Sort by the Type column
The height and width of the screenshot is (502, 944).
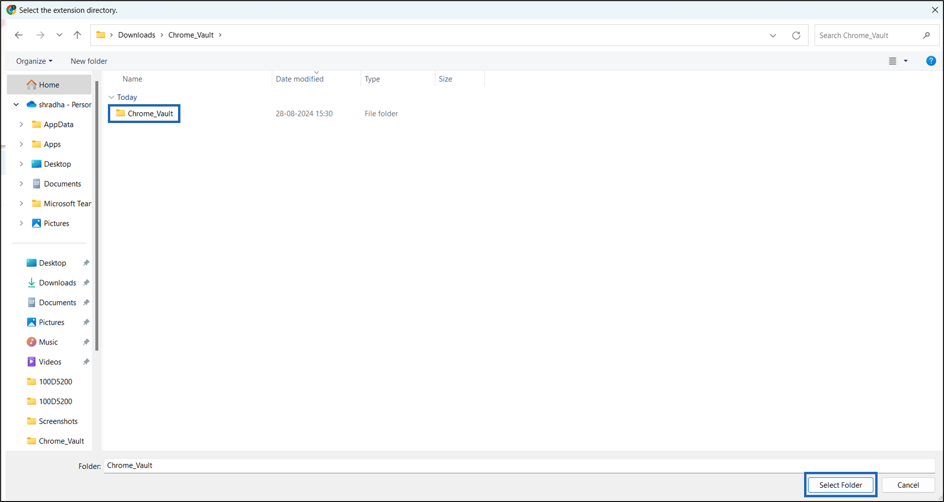(372, 79)
